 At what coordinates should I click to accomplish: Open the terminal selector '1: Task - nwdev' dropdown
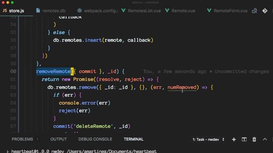click(x=208, y=139)
